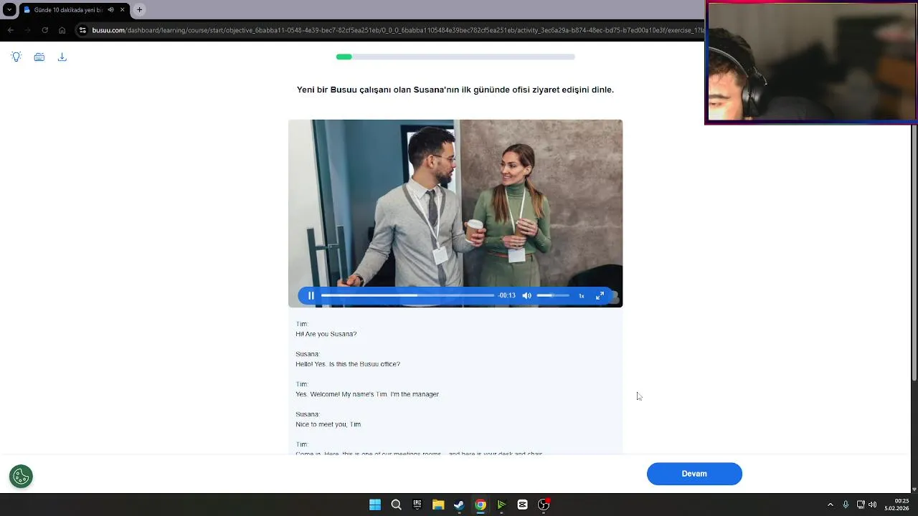Click the green lesson progress bar

click(455, 57)
